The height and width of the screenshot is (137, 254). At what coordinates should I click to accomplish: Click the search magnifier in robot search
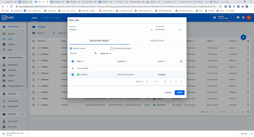(95, 53)
